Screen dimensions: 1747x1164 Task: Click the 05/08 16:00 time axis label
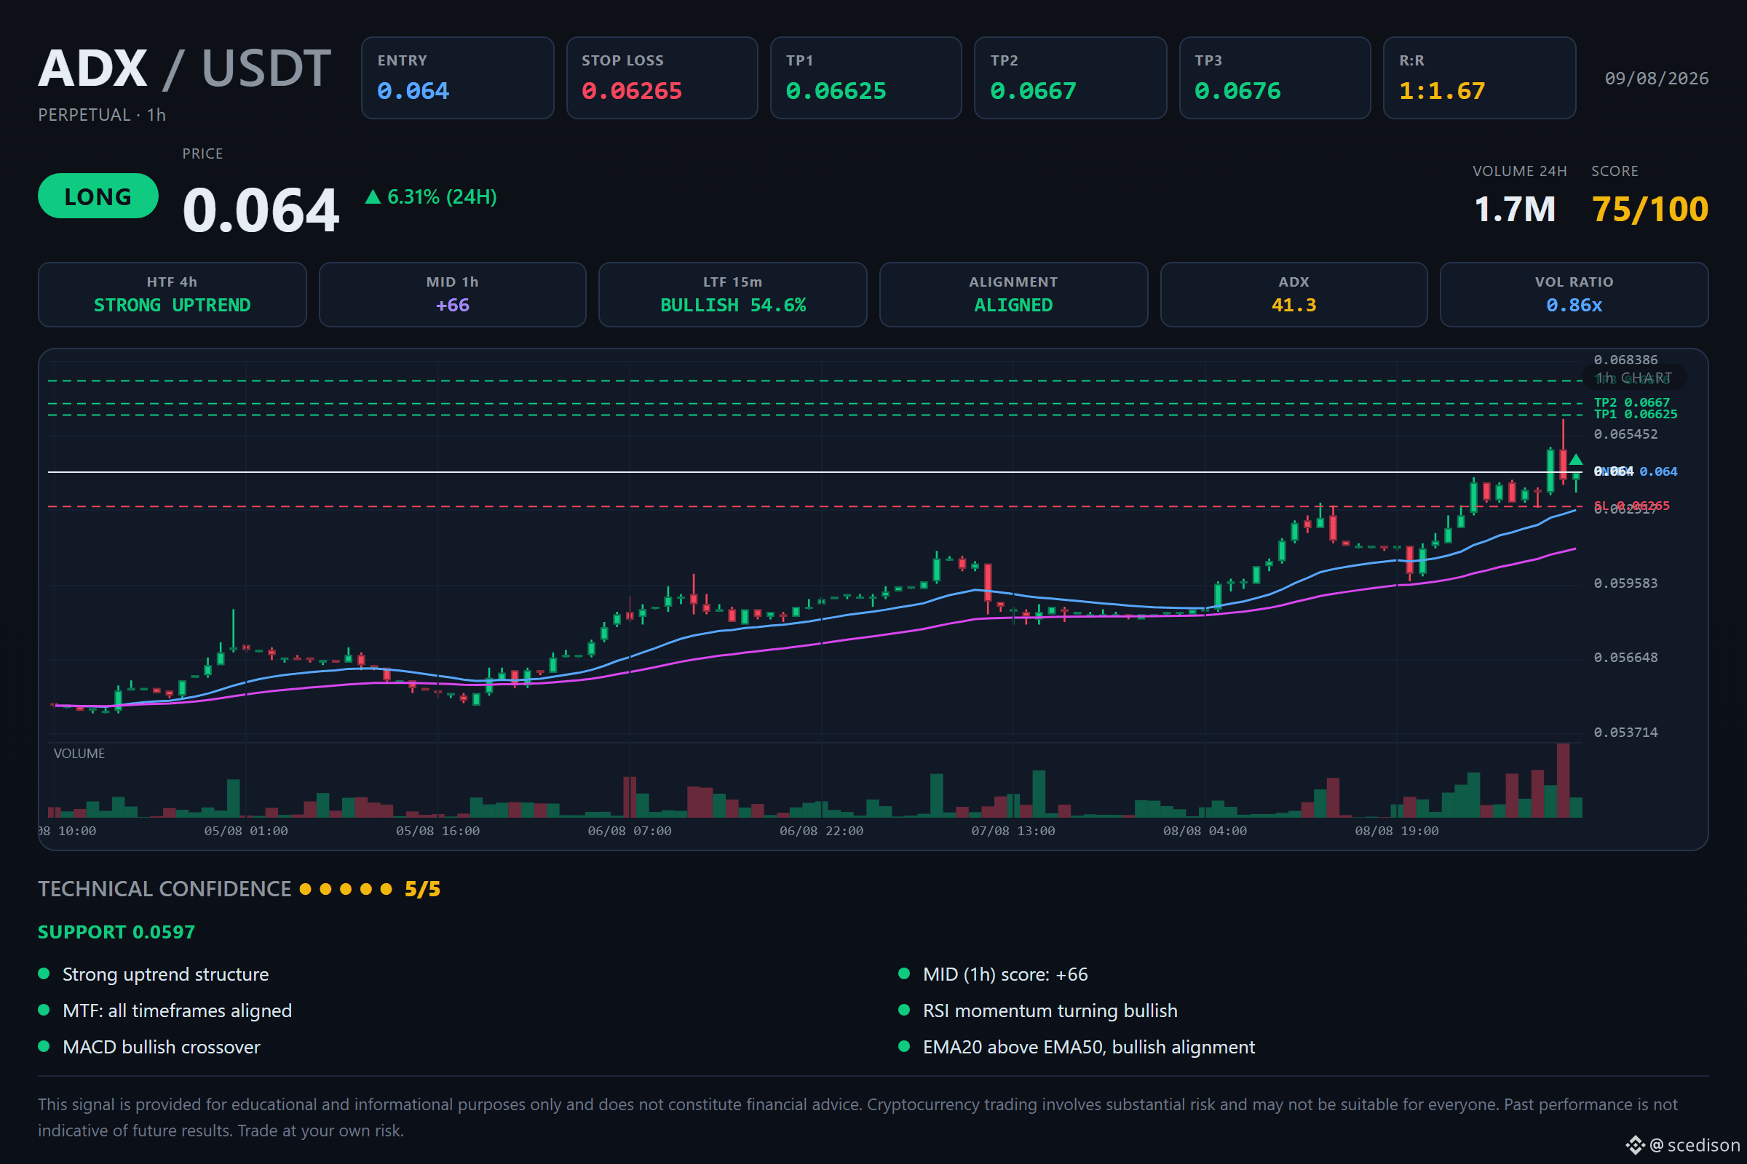coord(437,832)
